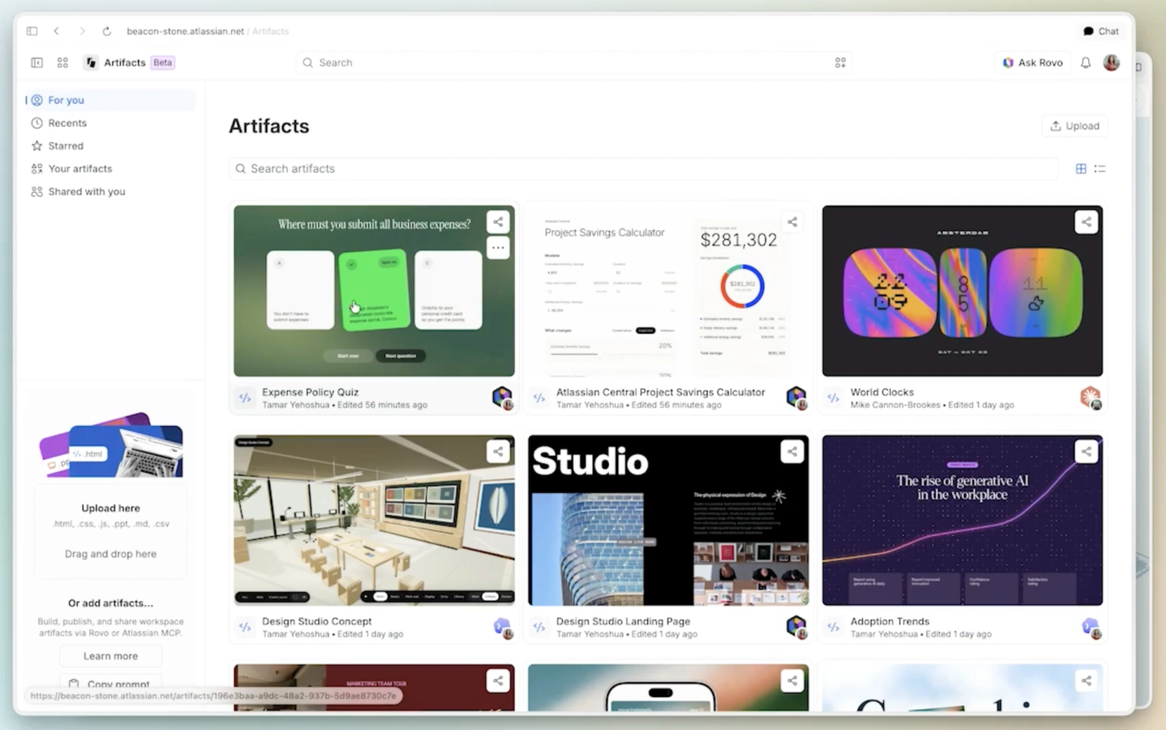This screenshot has height=730, width=1166.
Task: Open the Design Studio Concept thumbnail
Action: click(x=374, y=520)
